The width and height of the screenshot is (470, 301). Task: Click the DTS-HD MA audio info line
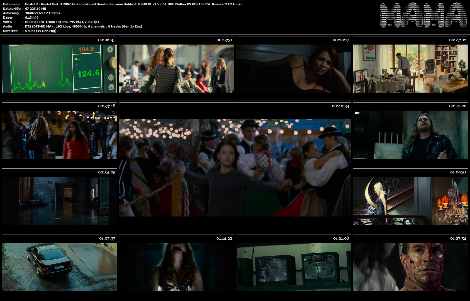click(x=84, y=26)
